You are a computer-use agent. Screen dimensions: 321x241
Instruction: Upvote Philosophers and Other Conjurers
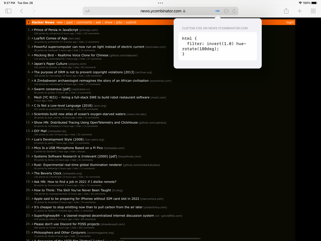click(x=32, y=232)
